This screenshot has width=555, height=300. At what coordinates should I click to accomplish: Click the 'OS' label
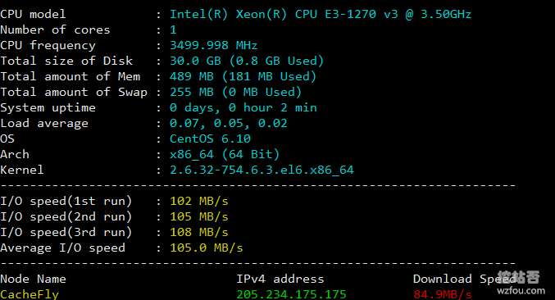tap(7, 139)
